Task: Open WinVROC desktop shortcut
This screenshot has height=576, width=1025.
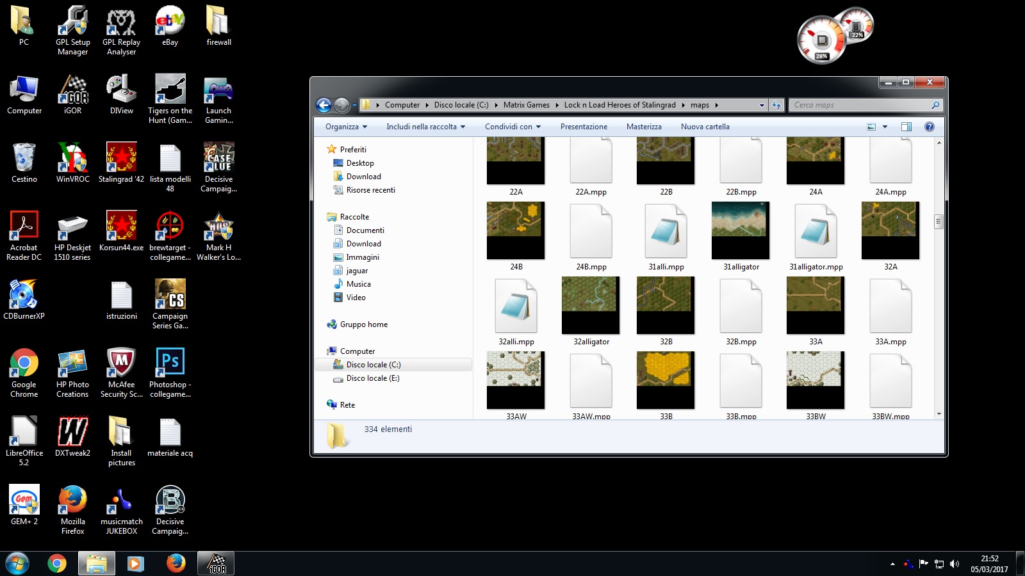Action: tap(72, 163)
